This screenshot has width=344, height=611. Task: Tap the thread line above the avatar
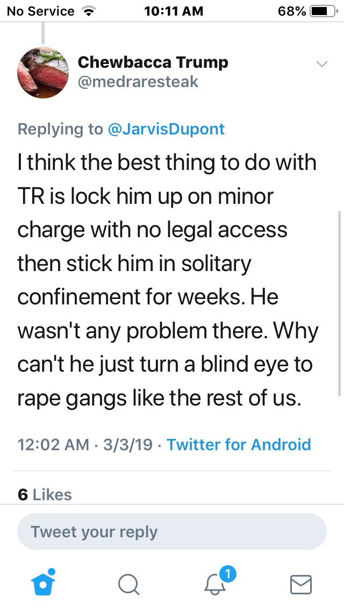43,32
